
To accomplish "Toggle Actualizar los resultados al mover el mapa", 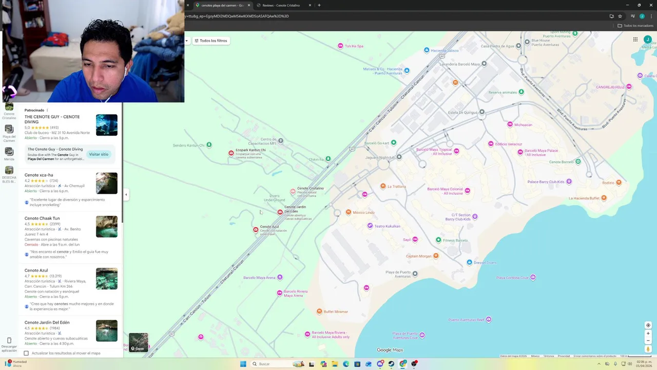I will tap(26, 353).
